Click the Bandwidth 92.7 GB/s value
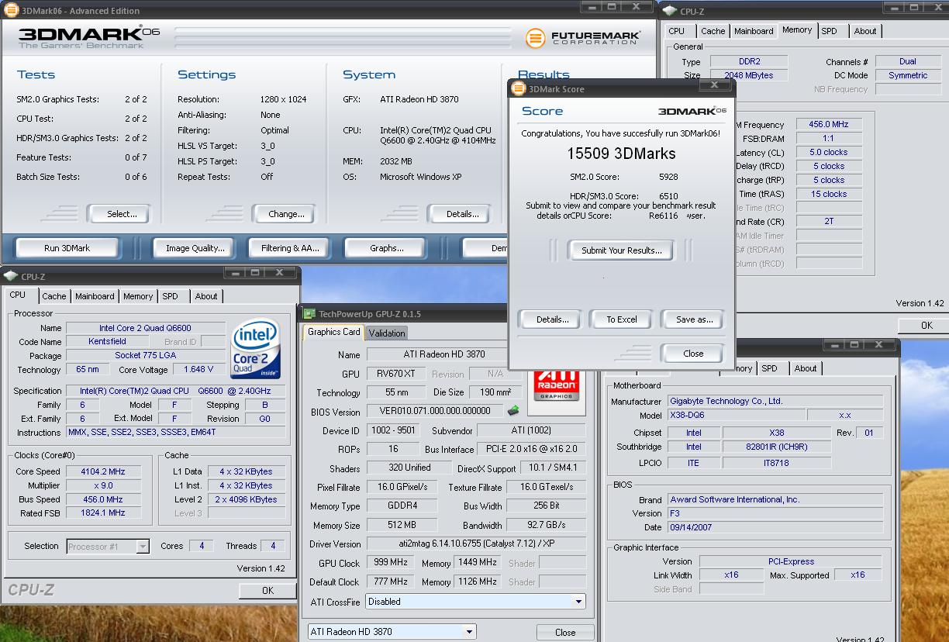The image size is (949, 642). [546, 526]
